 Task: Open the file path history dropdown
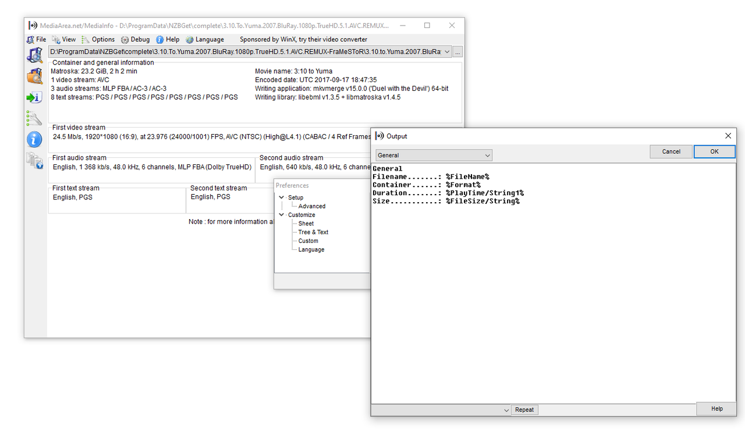tap(446, 51)
